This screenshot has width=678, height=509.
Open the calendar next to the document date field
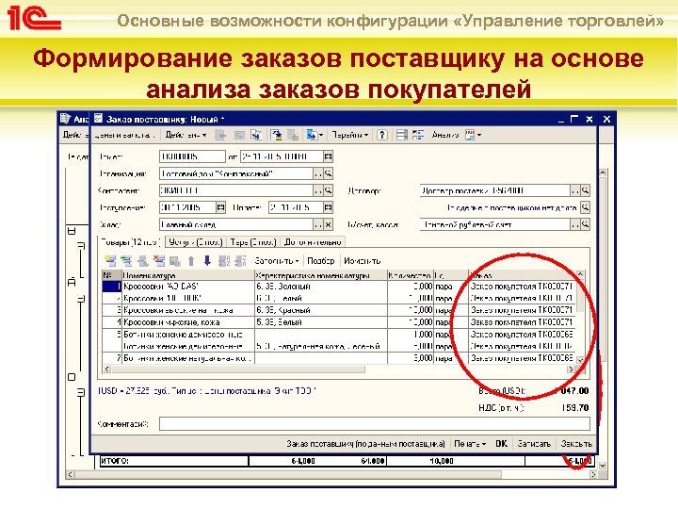(x=329, y=156)
